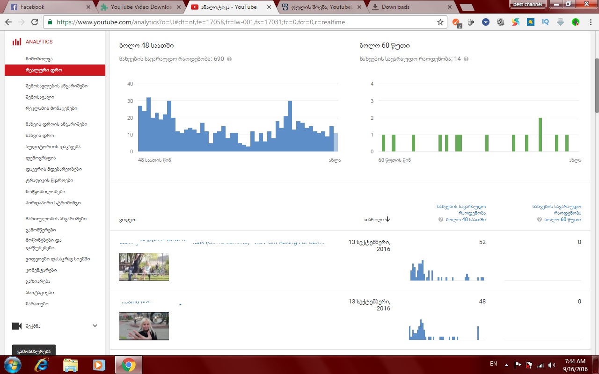The width and height of the screenshot is (599, 374).
Task: Open მიმოხილვა in the Analytics sidebar
Action: pyautogui.click(x=39, y=59)
